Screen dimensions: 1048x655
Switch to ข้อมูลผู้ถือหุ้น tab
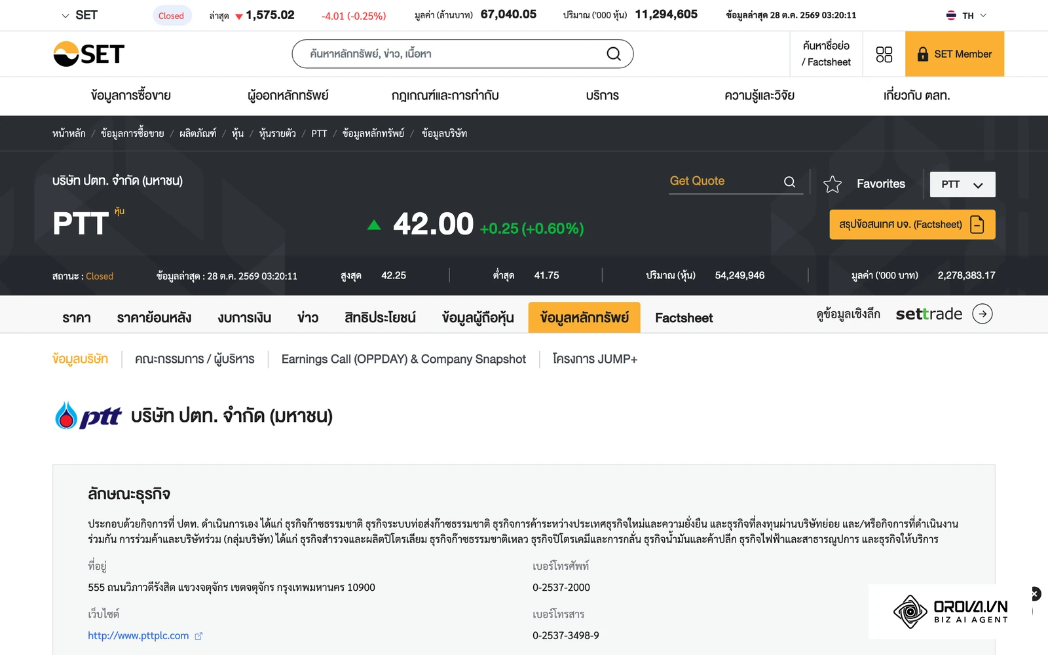[x=477, y=318]
